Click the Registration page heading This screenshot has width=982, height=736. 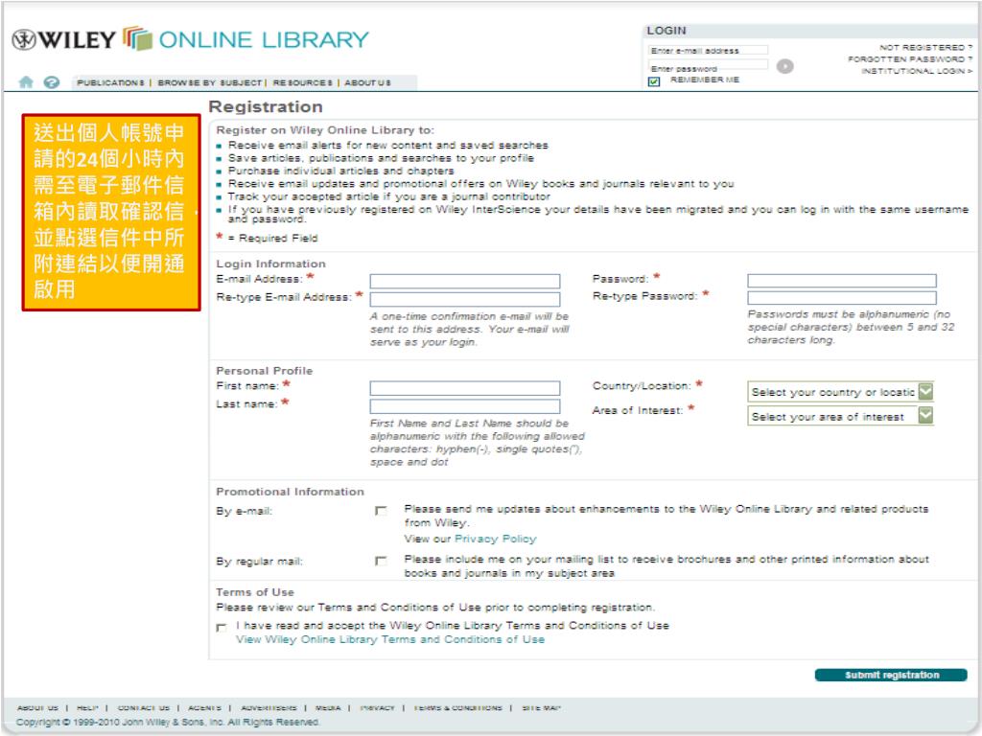coord(266,107)
